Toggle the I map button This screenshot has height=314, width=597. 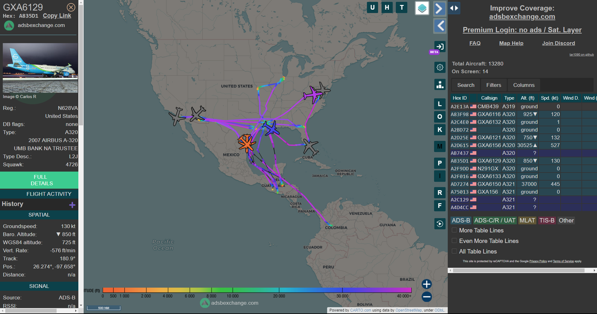[440, 176]
